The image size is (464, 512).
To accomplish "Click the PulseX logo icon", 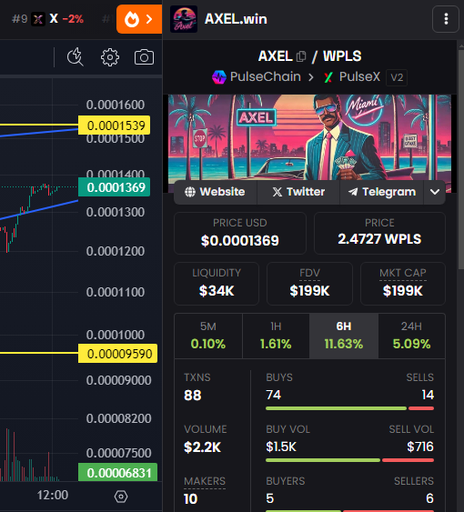I will 328,77.
